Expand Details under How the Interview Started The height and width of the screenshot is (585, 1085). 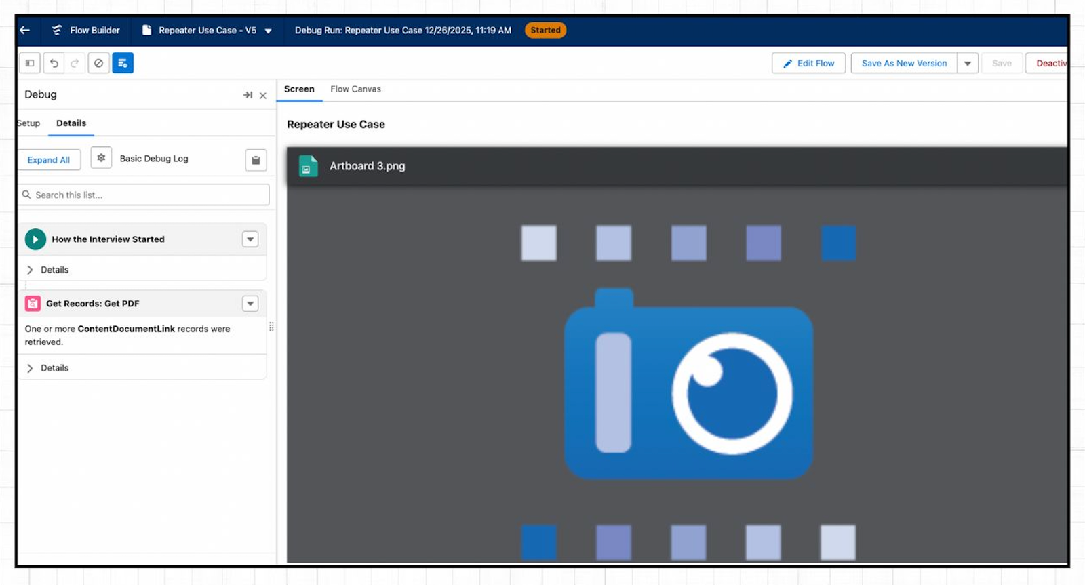[x=31, y=270]
